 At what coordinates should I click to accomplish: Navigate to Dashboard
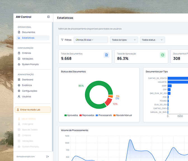(x=33, y=80)
